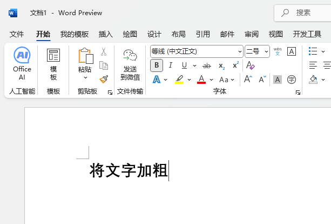Switch to the 开始 tab

click(x=43, y=34)
